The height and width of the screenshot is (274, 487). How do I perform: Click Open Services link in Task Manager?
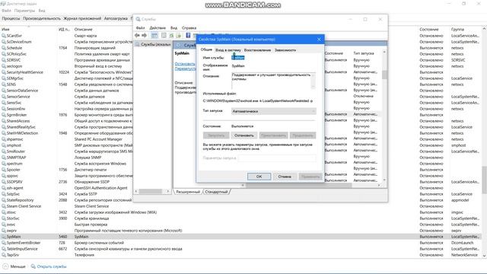pyautogui.click(x=52, y=266)
